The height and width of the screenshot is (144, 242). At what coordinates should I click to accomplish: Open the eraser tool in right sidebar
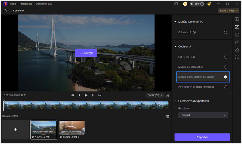[237, 50]
